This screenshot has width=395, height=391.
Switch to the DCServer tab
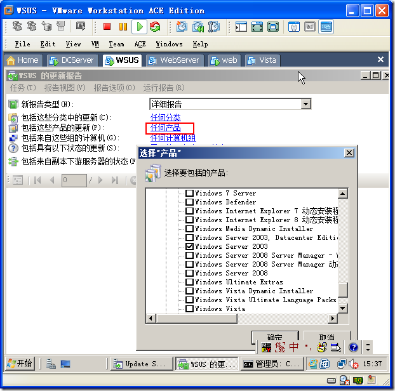click(72, 60)
